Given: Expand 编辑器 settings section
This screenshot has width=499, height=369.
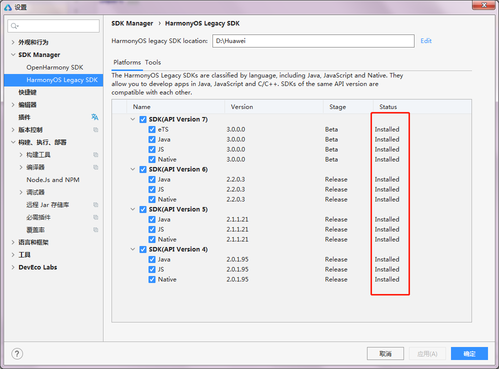Looking at the screenshot, I should 13,104.
